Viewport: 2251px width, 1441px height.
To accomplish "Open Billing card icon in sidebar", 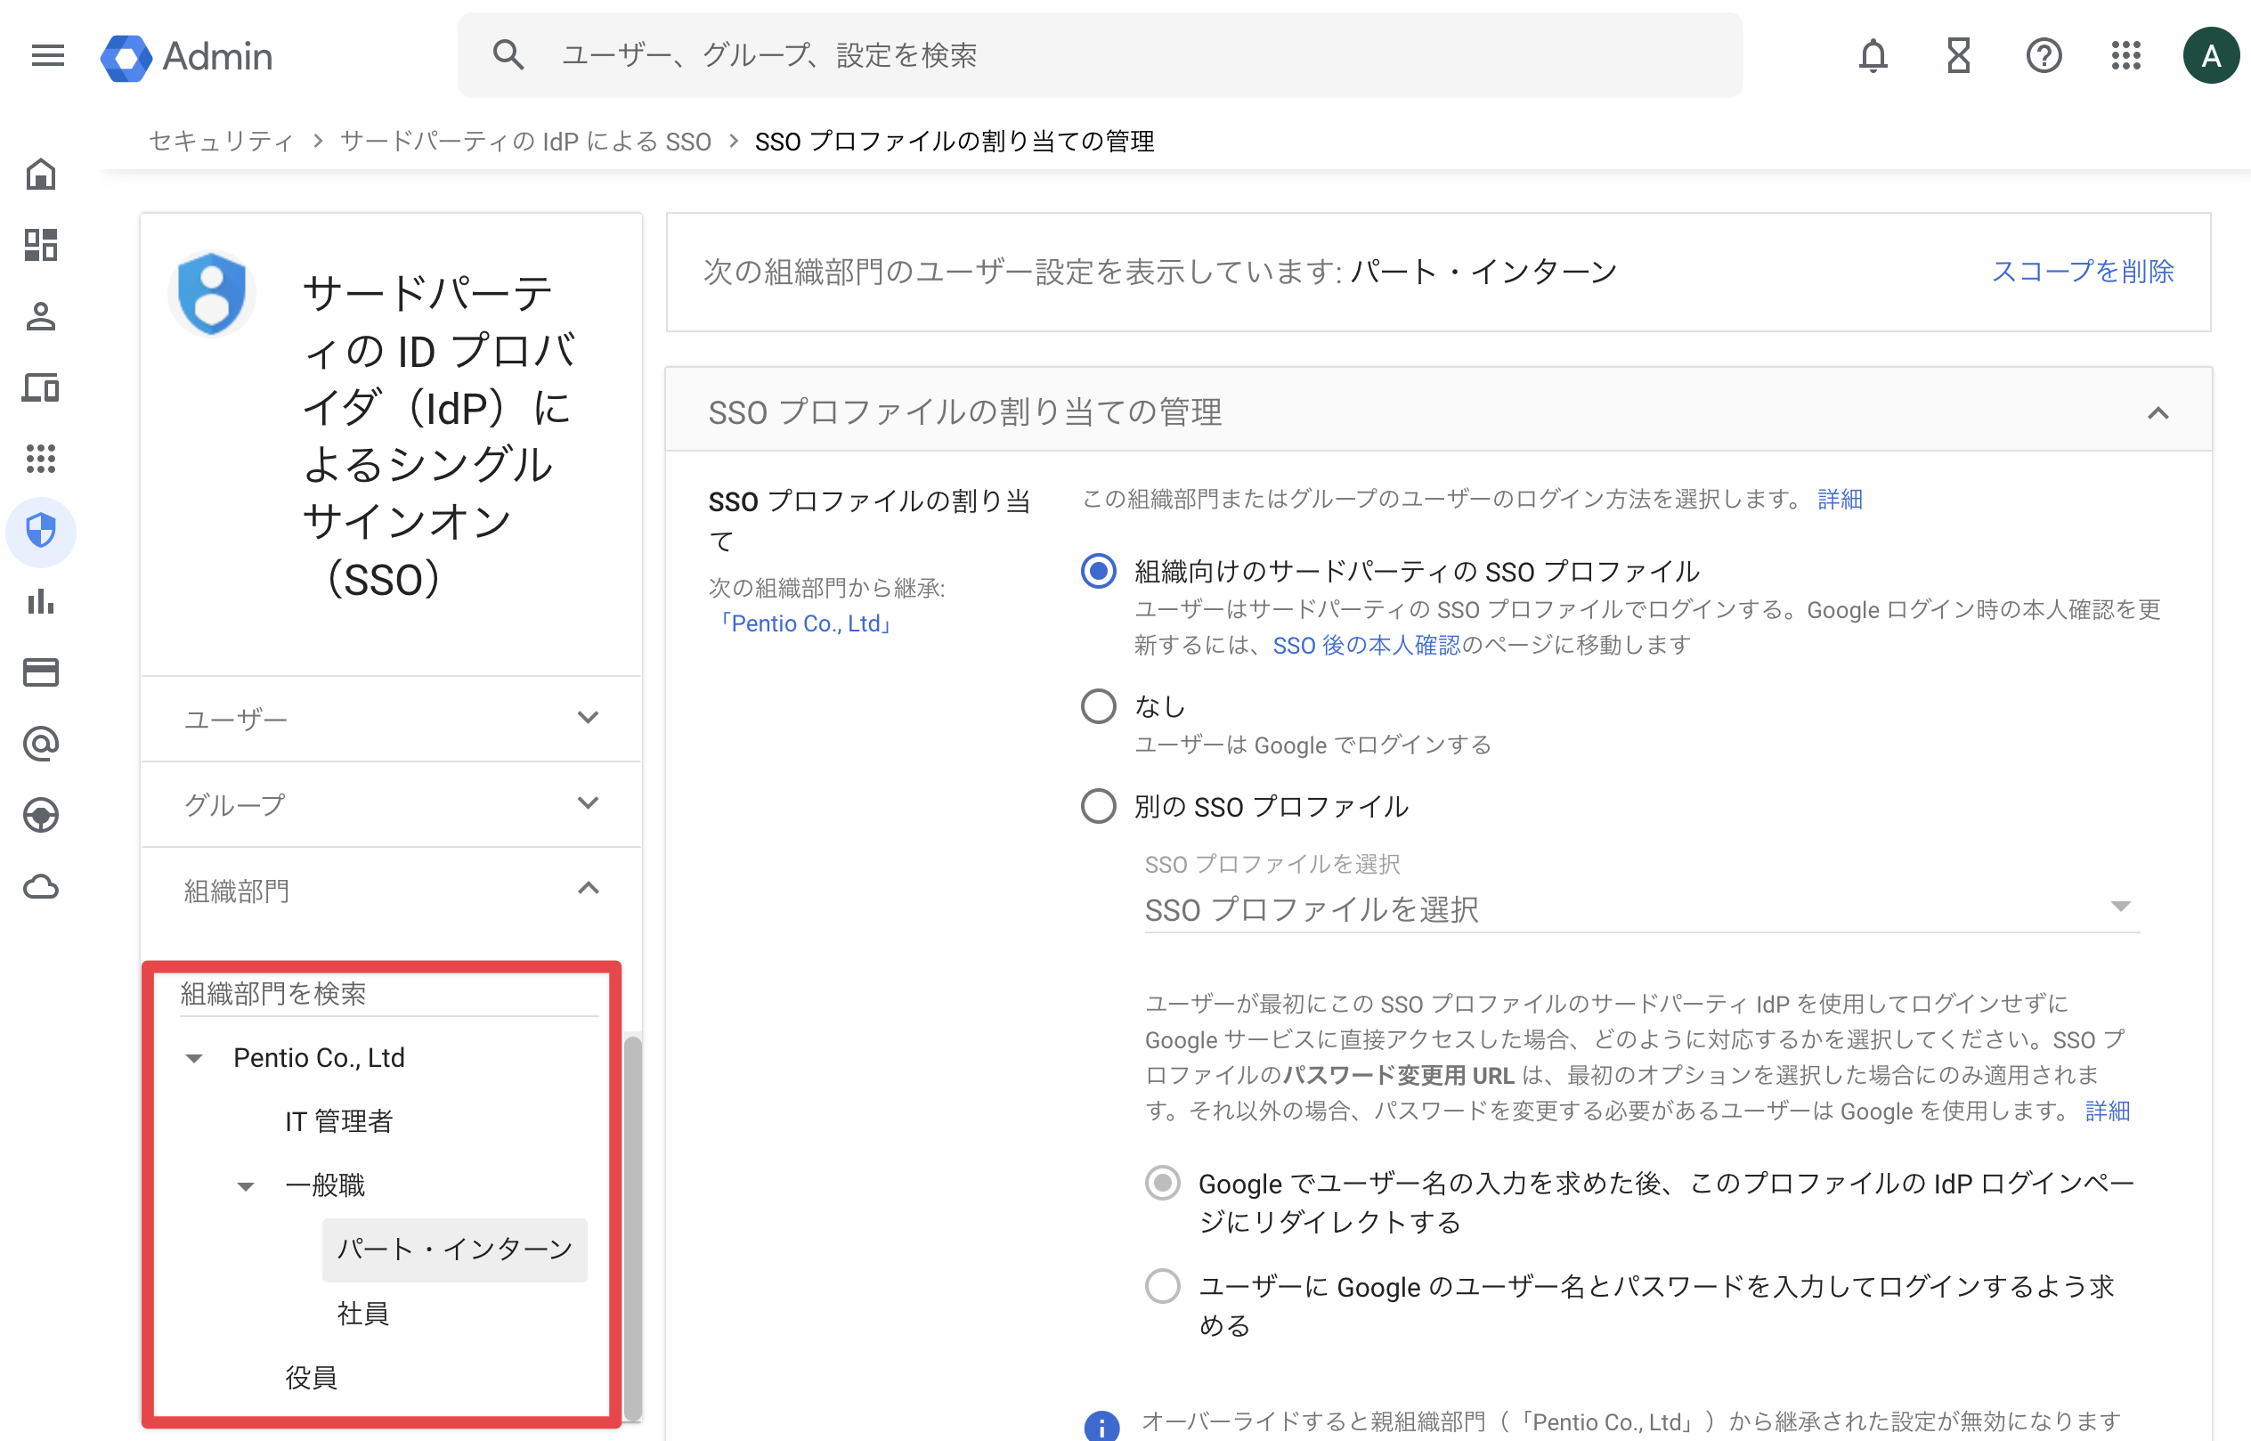I will tap(41, 672).
